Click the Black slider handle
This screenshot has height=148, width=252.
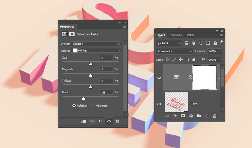coord(84,98)
